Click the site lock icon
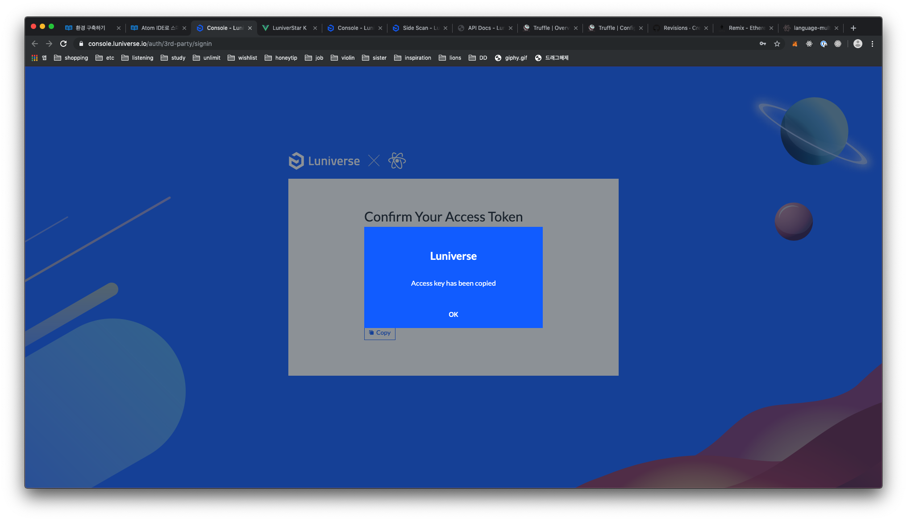Viewport: 907px width, 521px height. pos(81,44)
